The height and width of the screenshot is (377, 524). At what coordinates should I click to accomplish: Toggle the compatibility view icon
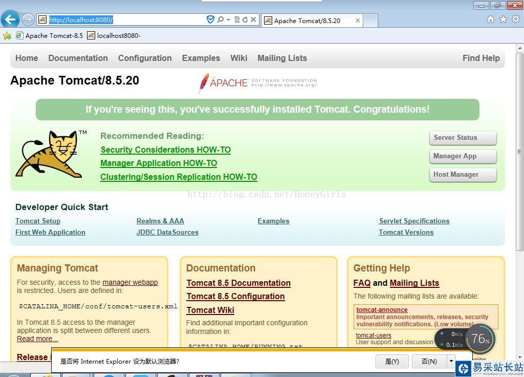pyautogui.click(x=237, y=20)
